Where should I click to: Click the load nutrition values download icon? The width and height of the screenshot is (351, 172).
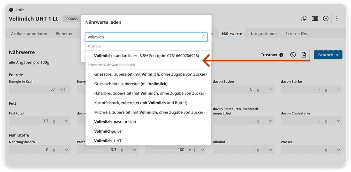(x=304, y=55)
